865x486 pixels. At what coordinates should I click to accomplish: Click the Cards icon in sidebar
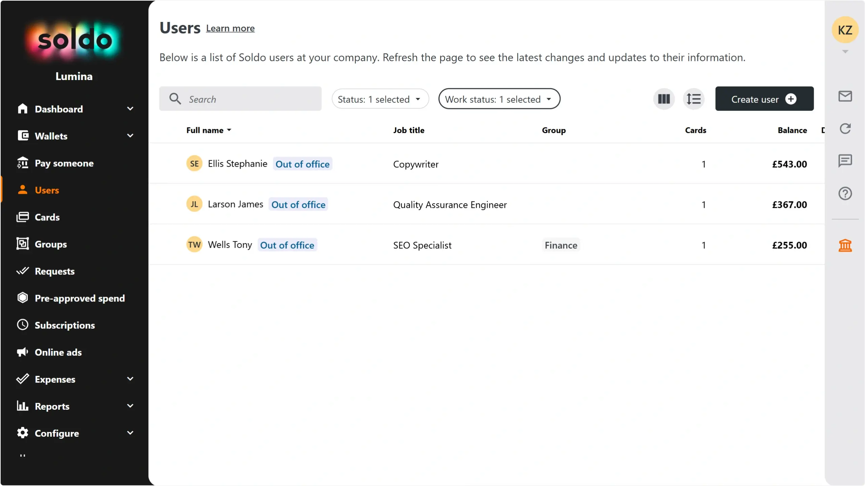tap(23, 217)
